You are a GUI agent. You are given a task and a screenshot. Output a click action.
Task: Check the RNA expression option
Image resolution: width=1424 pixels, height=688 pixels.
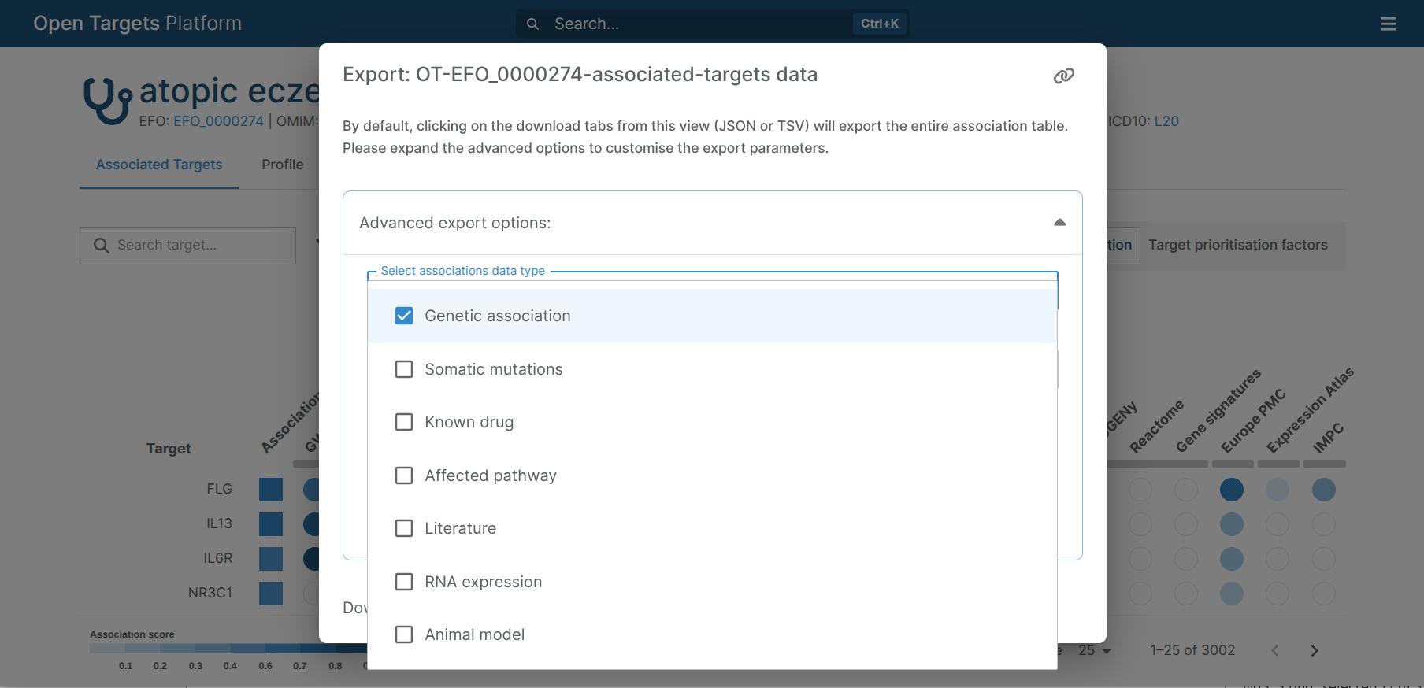(x=404, y=582)
